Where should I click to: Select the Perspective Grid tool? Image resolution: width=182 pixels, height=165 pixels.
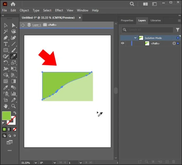point(13,75)
